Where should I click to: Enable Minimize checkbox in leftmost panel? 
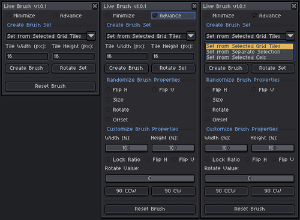(x=8, y=16)
